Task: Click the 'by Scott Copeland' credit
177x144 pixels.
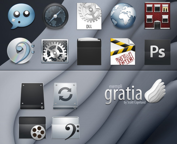Action: tap(135, 102)
